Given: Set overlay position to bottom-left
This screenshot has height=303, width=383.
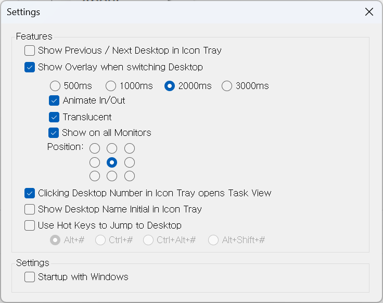Looking at the screenshot, I should (95, 176).
